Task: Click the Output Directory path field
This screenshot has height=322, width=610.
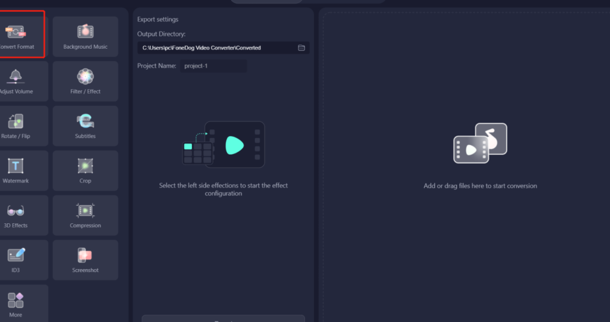Action: click(214, 48)
